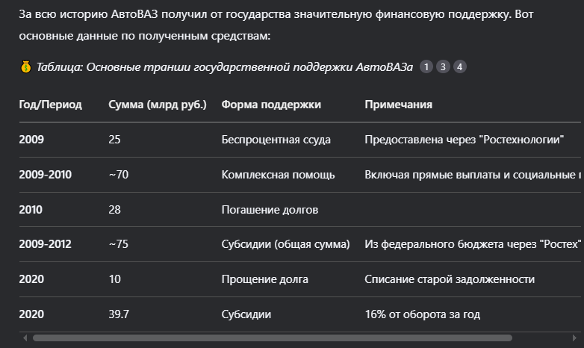Click the horizontal scrollbar thumb of table
Screen dimensions: 584x348
tap(273, 338)
